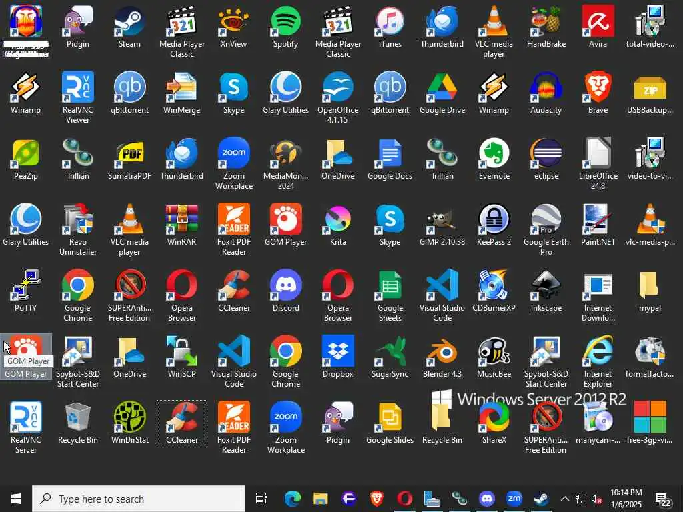Open the Windows Start menu

tap(16, 499)
